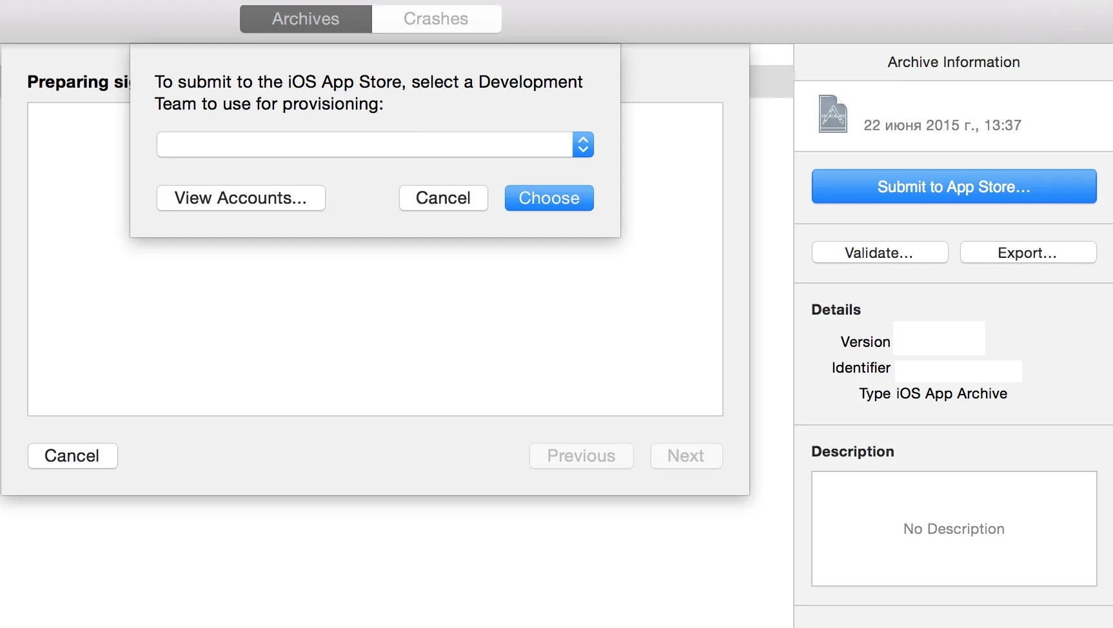The image size is (1113, 628).
Task: Select the Version value field
Action: click(x=939, y=339)
